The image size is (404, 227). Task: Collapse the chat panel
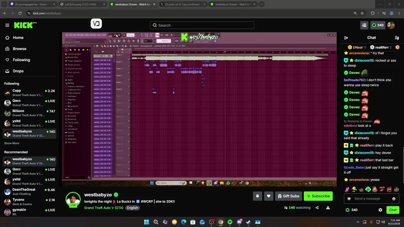tap(346, 38)
